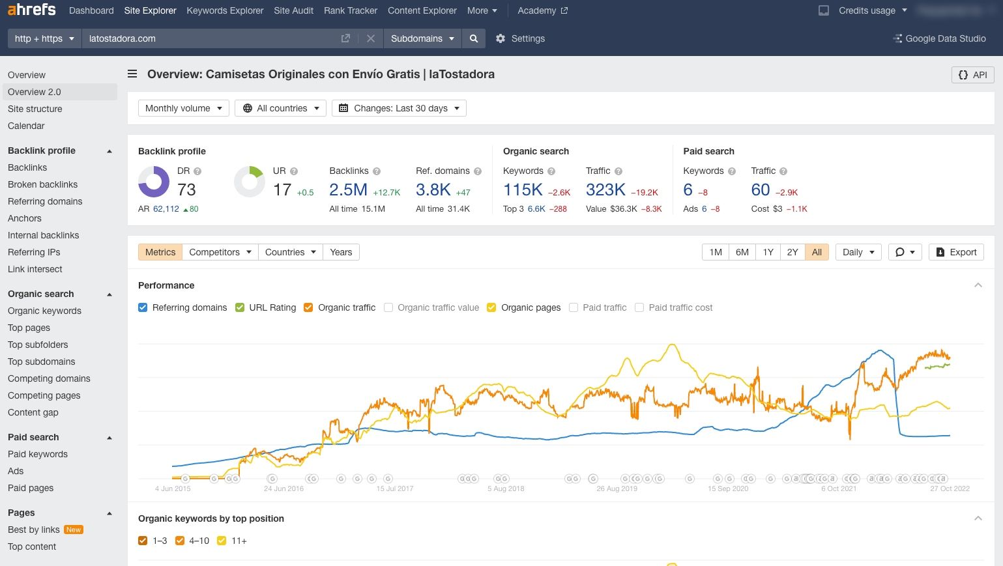The height and width of the screenshot is (566, 1003).
Task: Open the Countries dropdown
Action: click(291, 252)
